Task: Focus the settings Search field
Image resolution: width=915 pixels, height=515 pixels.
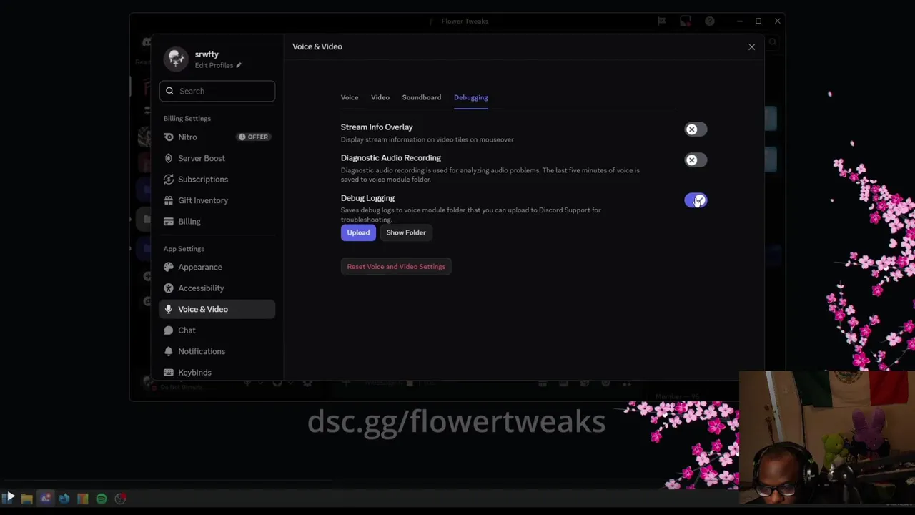Action: point(217,91)
